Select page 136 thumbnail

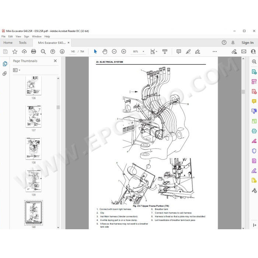(x=34, y=86)
